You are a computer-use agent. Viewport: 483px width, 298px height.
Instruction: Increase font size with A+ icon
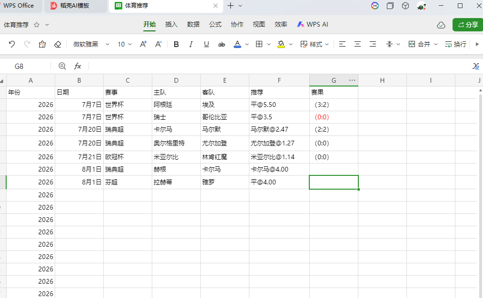point(143,44)
